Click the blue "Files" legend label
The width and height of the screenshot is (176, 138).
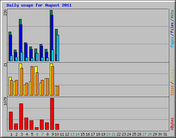point(172,28)
